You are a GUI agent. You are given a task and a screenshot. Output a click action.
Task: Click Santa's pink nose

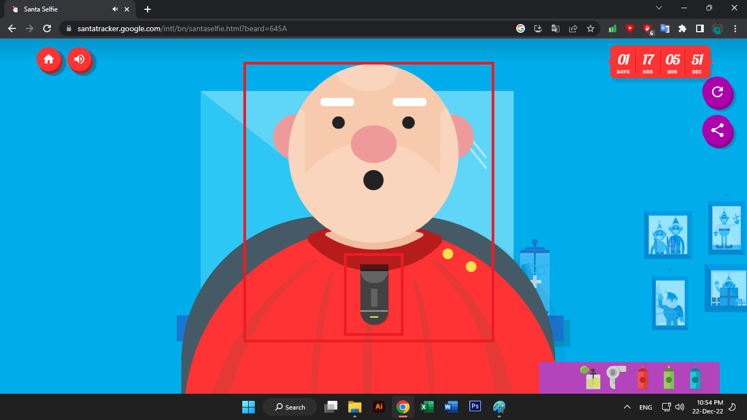pyautogui.click(x=373, y=143)
